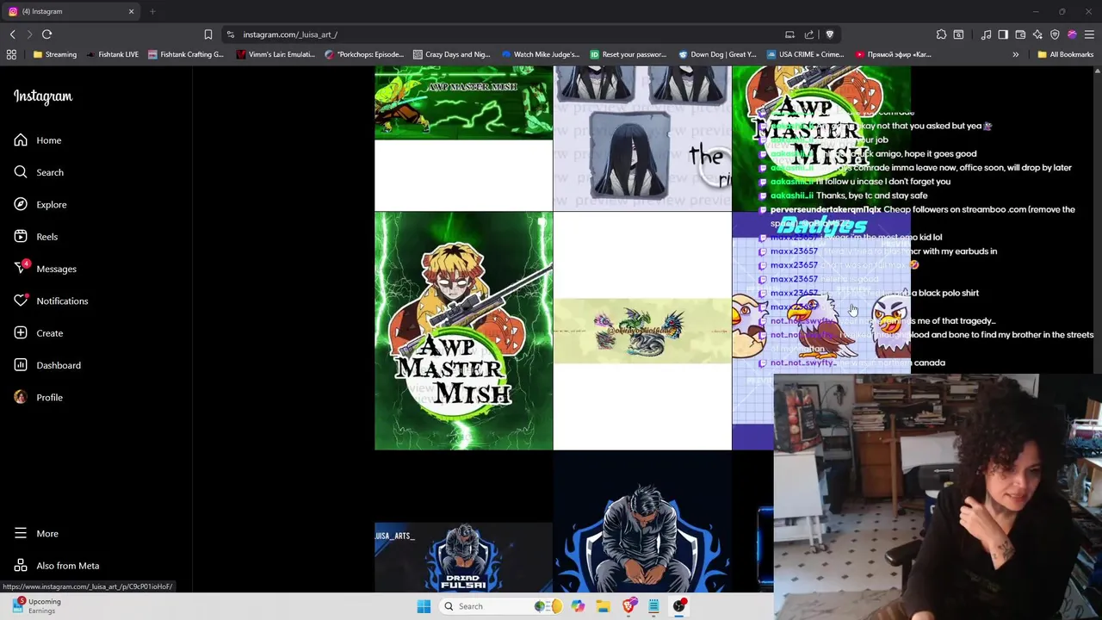Click the Instagram logo wordmark
Viewport: 1102px width, 620px height.
pyautogui.click(x=43, y=96)
